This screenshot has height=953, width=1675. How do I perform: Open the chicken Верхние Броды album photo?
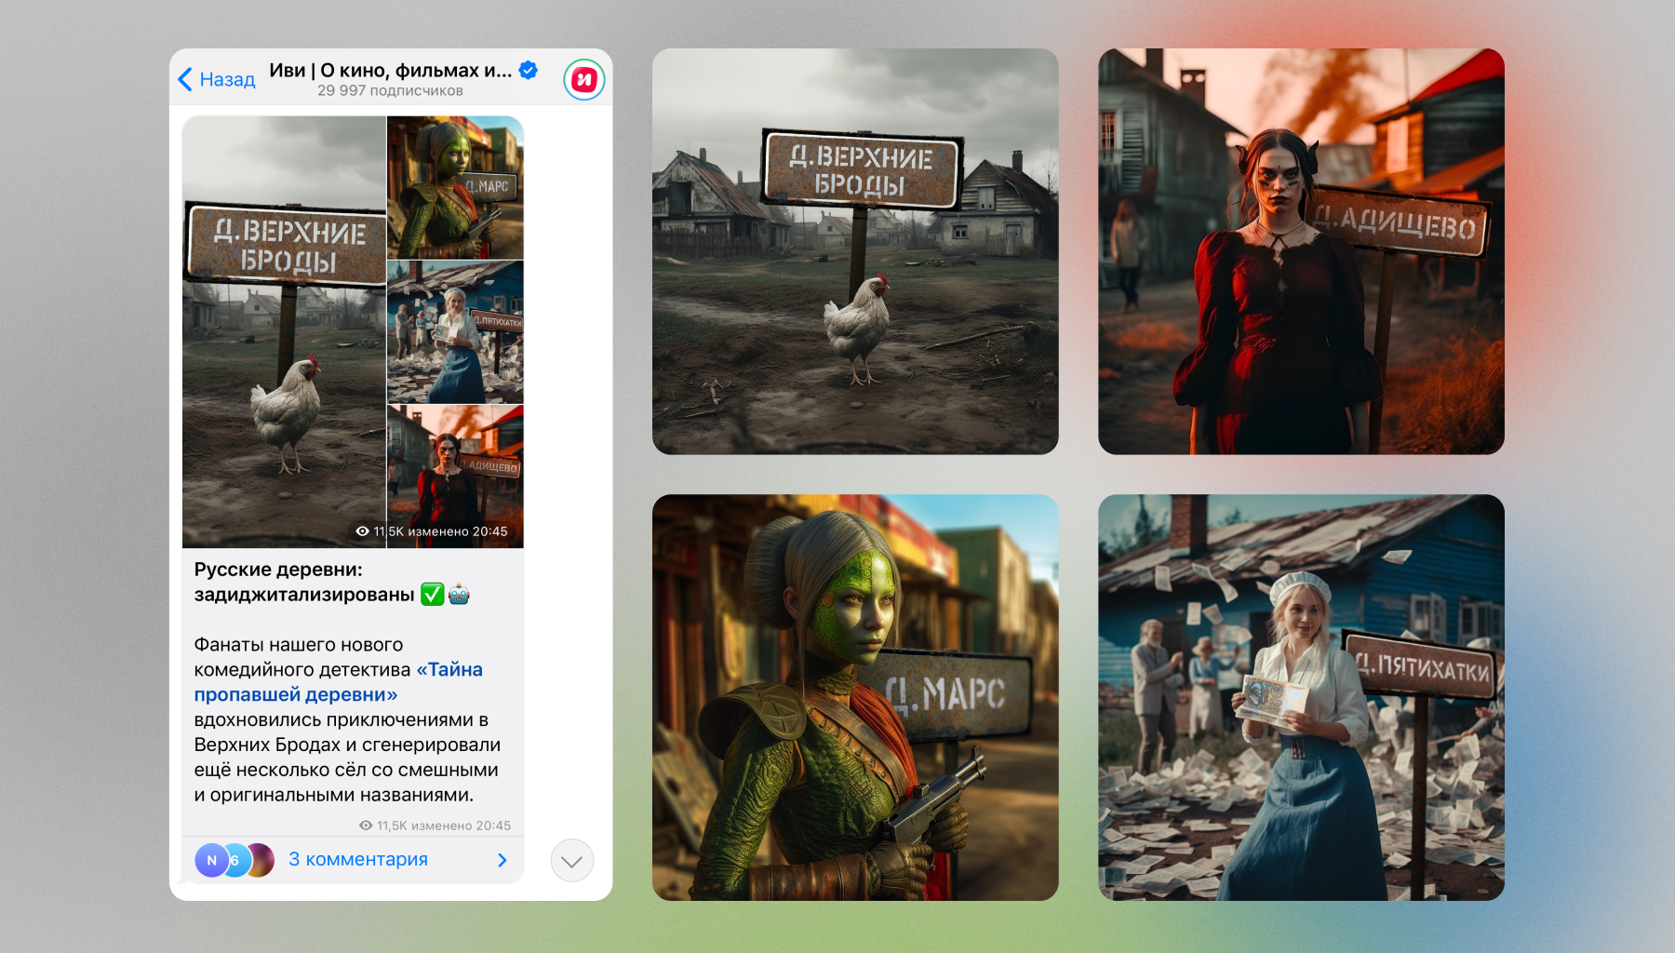tap(284, 331)
